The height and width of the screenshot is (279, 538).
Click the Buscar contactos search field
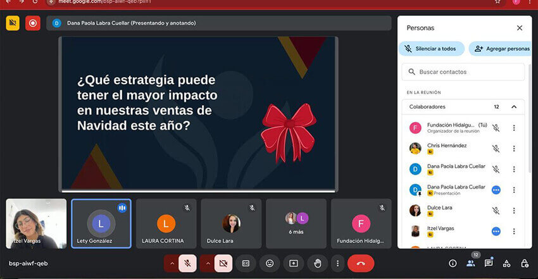(465, 72)
